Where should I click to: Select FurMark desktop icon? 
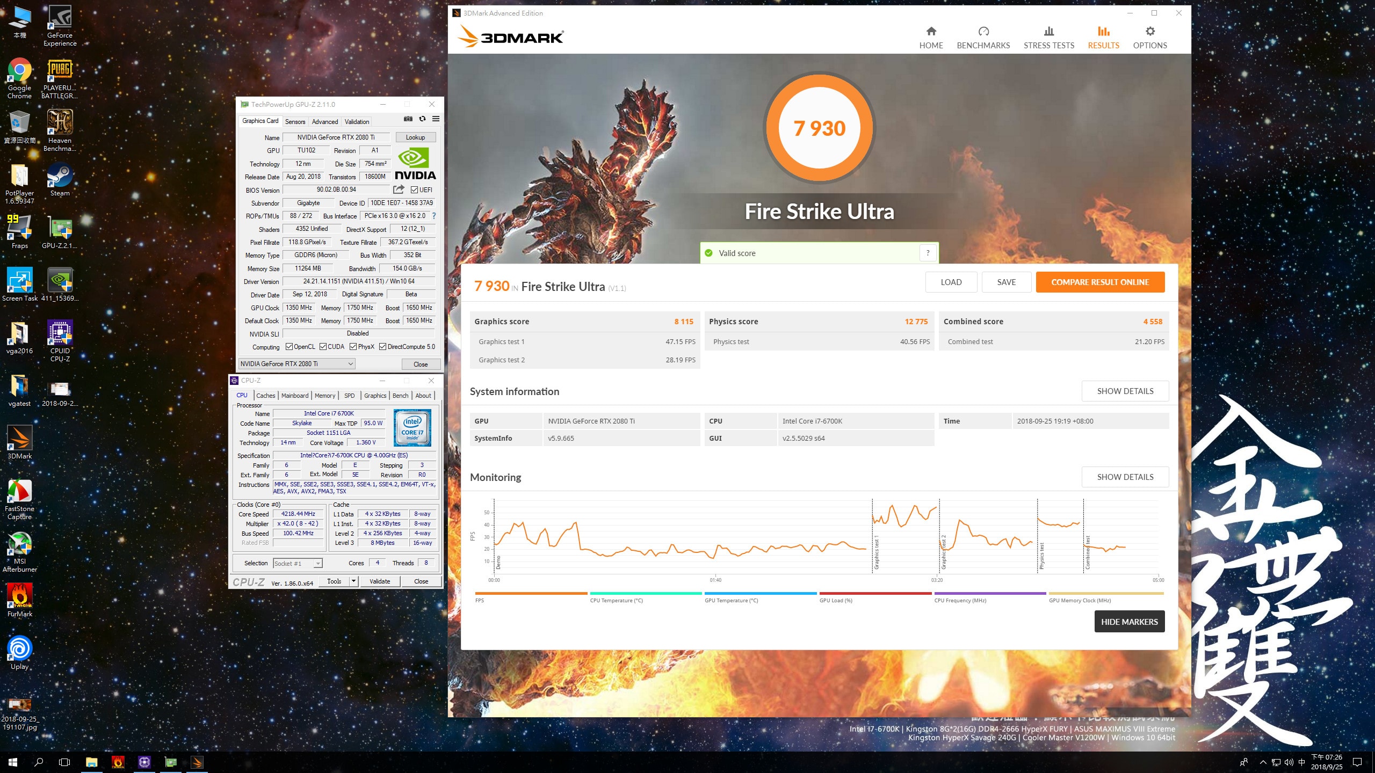(19, 601)
